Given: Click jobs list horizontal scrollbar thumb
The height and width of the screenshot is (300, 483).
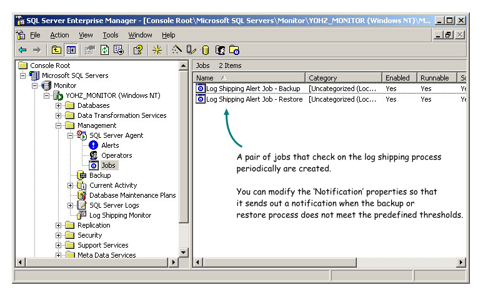Looking at the screenshot, I should [279, 262].
